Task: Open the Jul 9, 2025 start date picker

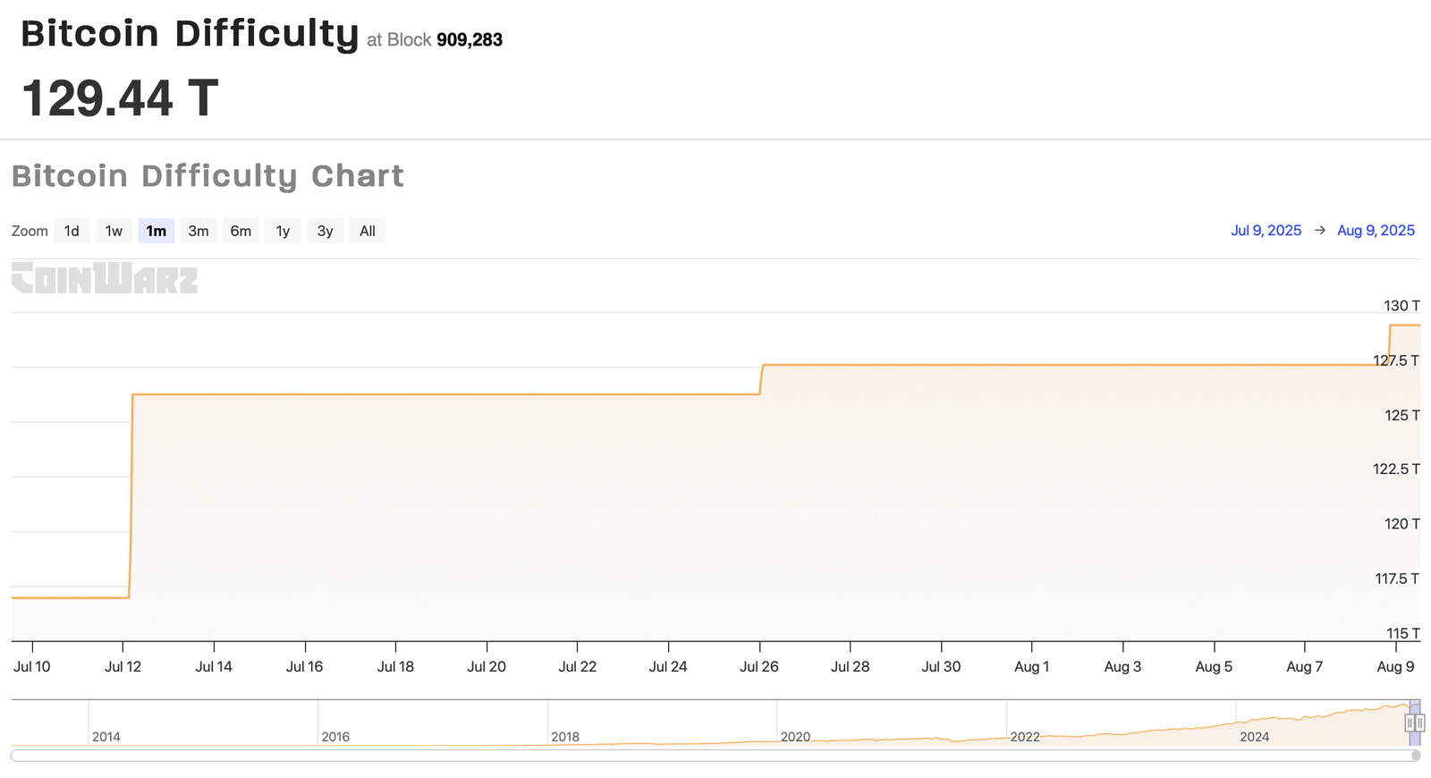Action: (1266, 230)
